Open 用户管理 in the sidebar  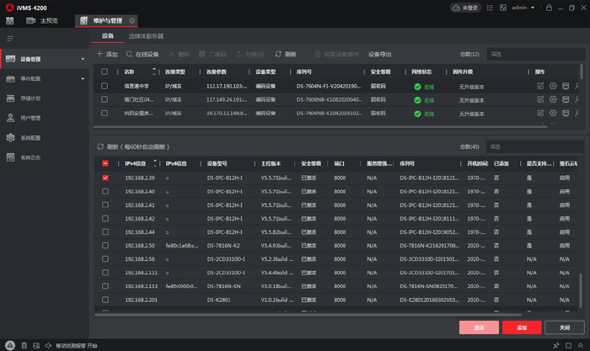[x=30, y=118]
